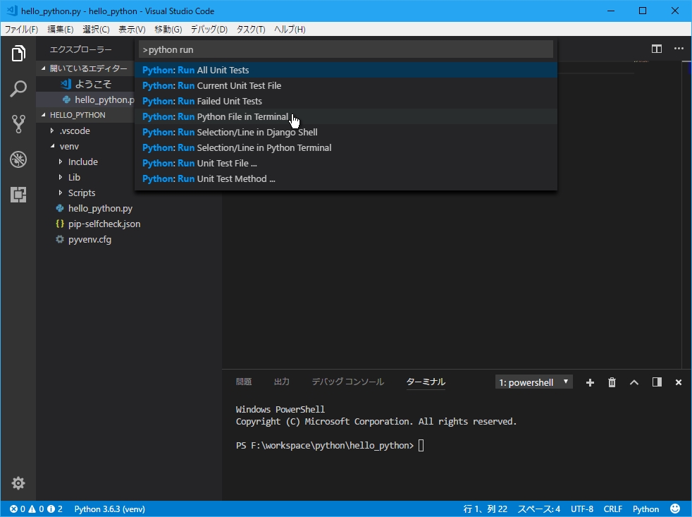Viewport: 692px width, 517px height.
Task: Select Python: Run All Unit Tests
Action: pyautogui.click(x=345, y=70)
